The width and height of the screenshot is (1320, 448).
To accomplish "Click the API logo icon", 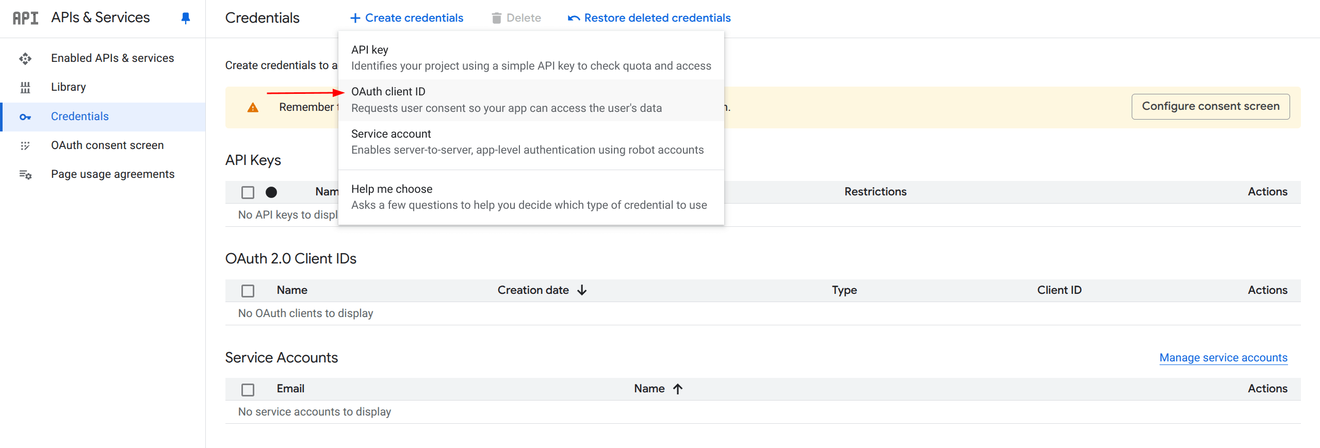I will pyautogui.click(x=25, y=18).
